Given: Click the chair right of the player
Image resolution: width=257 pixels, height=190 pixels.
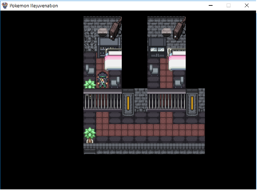Looking at the screenshot, I should click(115, 82).
